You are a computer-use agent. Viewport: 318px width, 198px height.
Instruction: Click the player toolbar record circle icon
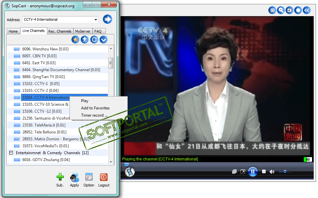(298, 10)
